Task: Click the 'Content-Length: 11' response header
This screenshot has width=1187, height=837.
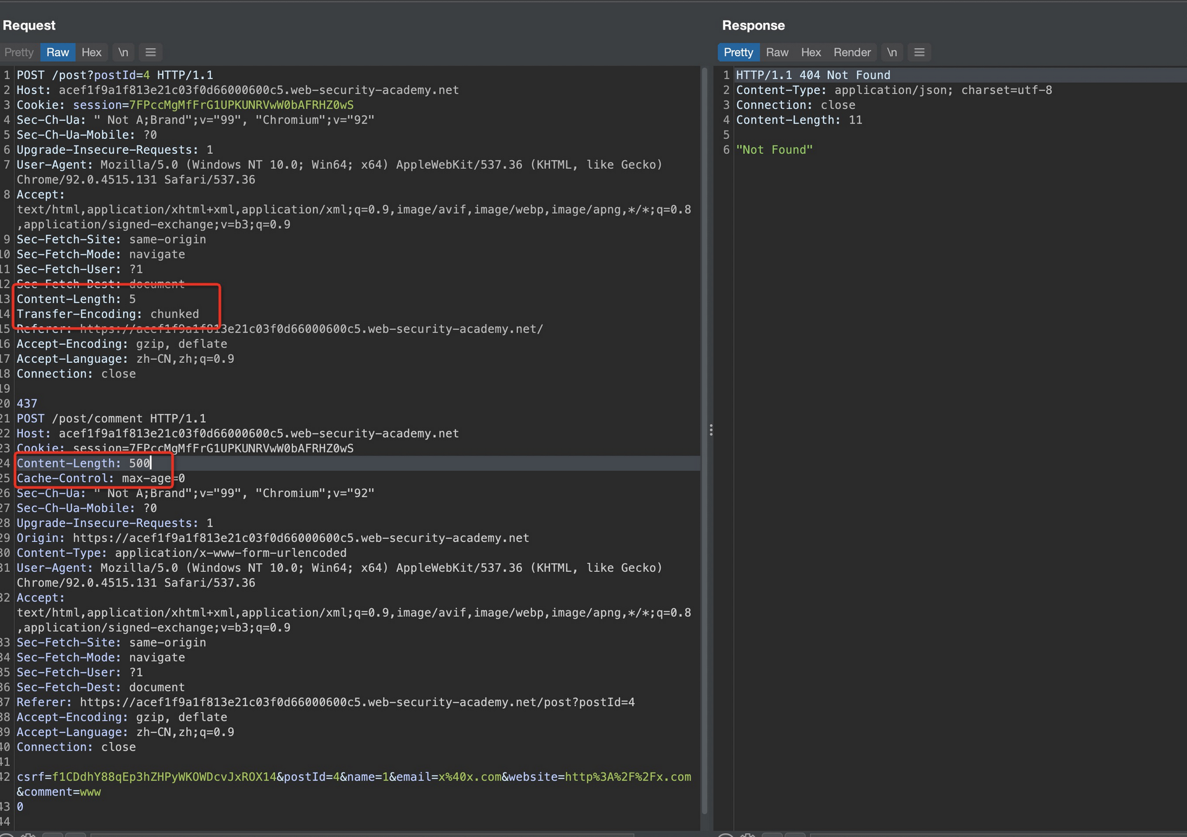Action: [799, 120]
